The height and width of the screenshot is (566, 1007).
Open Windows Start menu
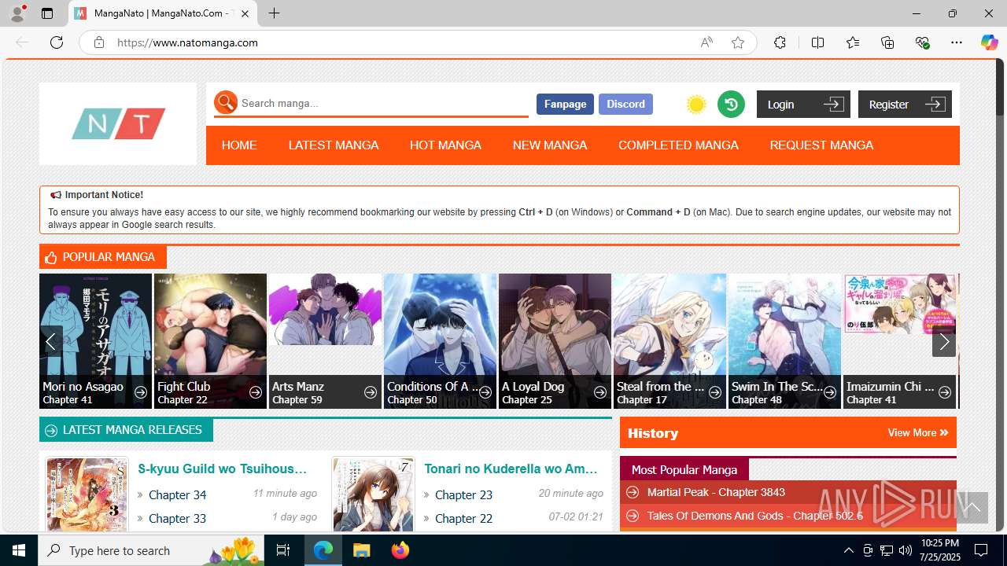[19, 550]
